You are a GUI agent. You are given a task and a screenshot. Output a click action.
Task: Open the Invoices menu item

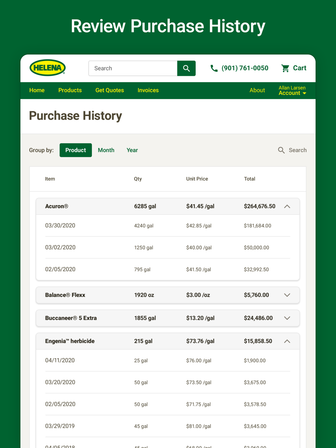(148, 90)
